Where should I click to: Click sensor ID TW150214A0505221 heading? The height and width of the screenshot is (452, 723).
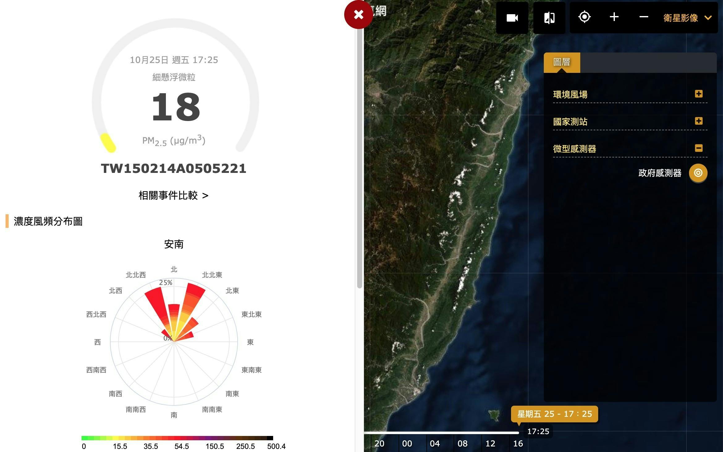173,169
